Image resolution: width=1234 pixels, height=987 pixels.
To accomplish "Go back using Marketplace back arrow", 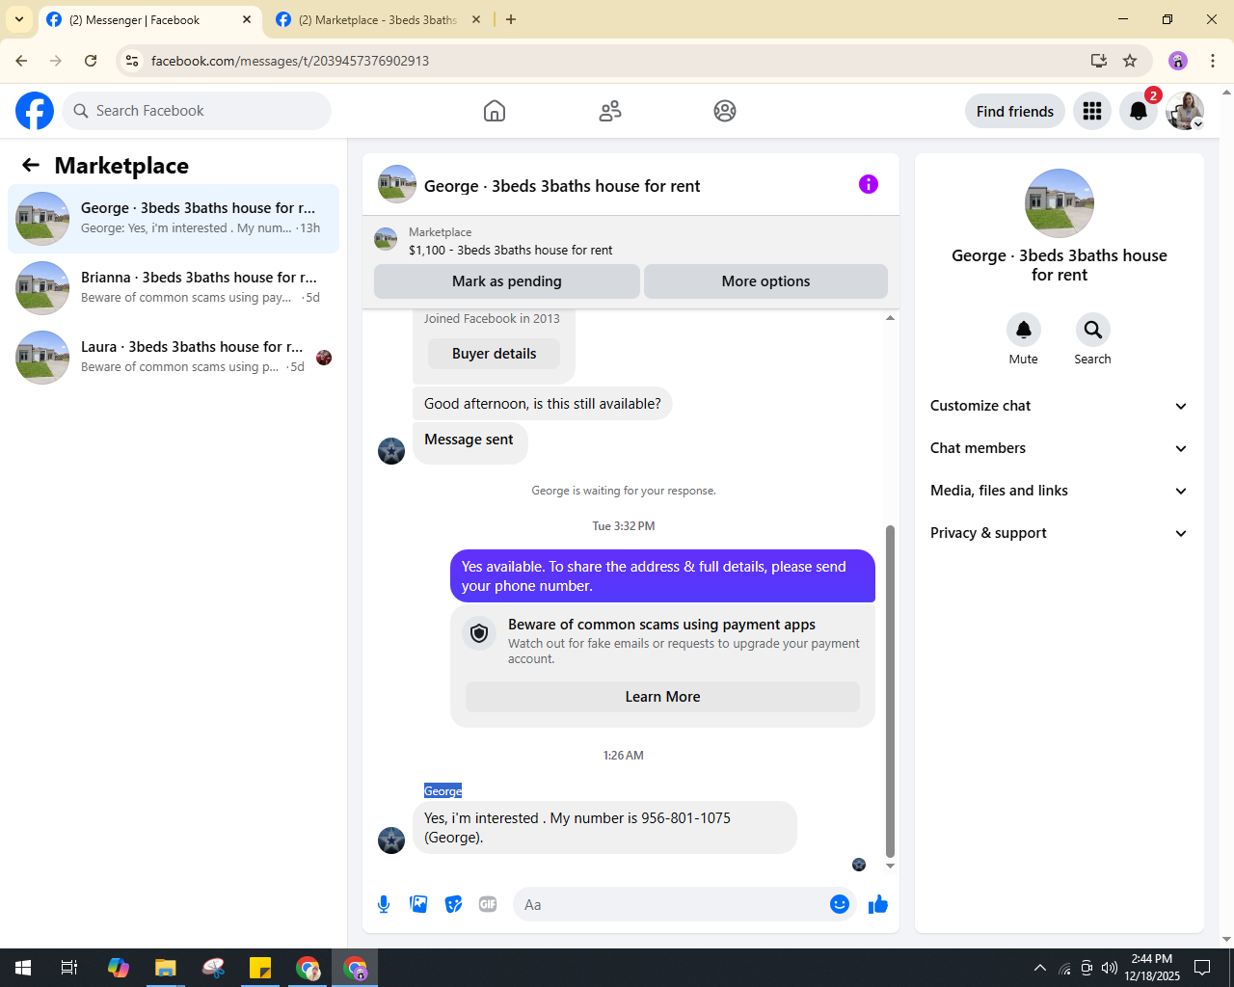I will [31, 165].
